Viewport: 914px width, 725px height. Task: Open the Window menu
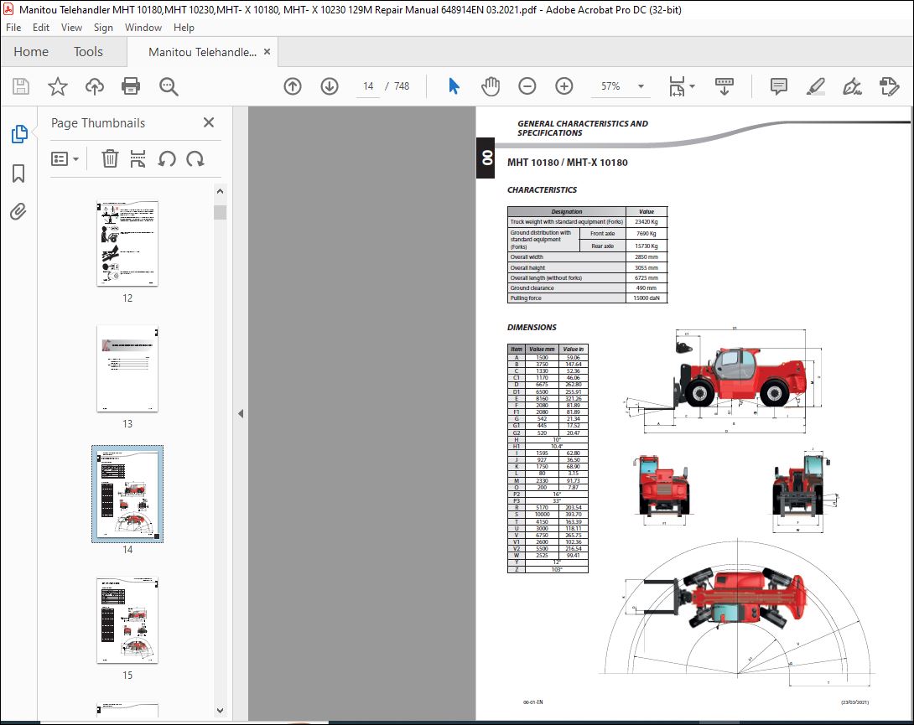[x=143, y=28]
